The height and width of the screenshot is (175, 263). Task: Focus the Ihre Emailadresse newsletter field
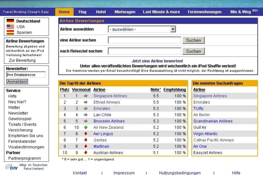[x=26, y=75]
